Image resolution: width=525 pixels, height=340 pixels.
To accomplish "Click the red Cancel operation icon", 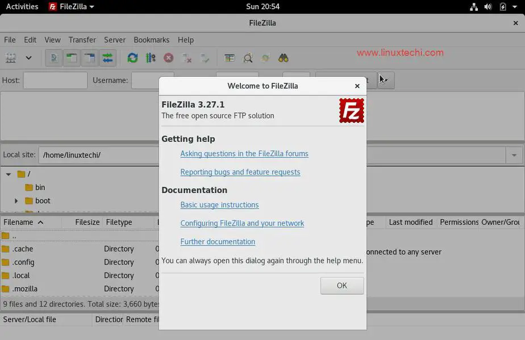I will click(168, 58).
